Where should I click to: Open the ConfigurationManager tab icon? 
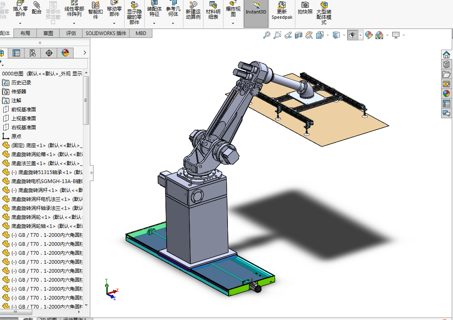point(32,53)
